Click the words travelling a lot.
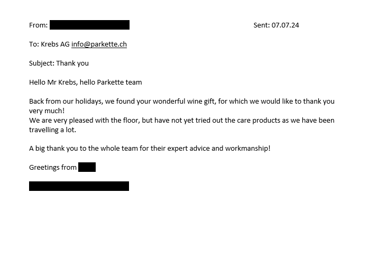 pyautogui.click(x=52, y=130)
